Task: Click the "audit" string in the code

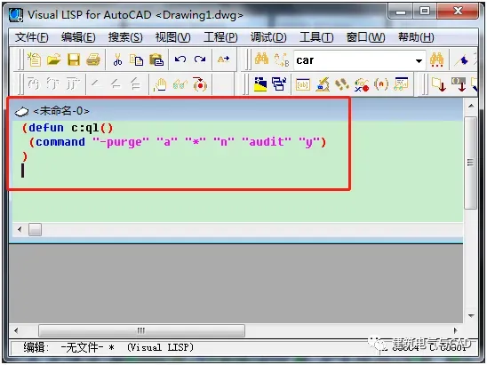Action: pyautogui.click(x=267, y=142)
